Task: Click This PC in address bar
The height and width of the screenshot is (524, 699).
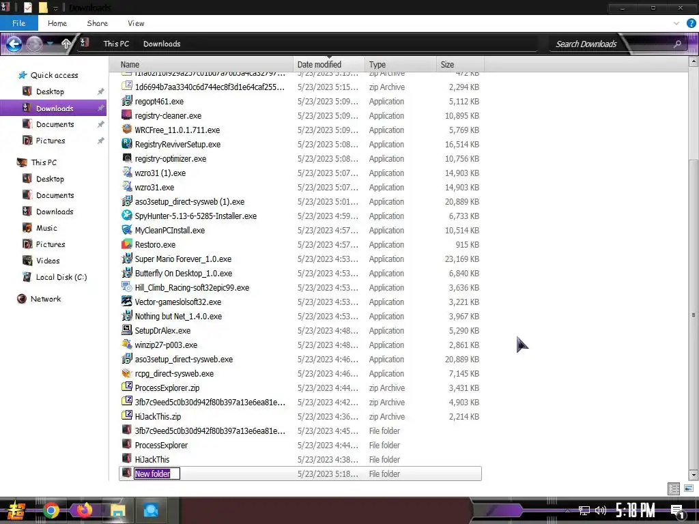Action: (116, 44)
